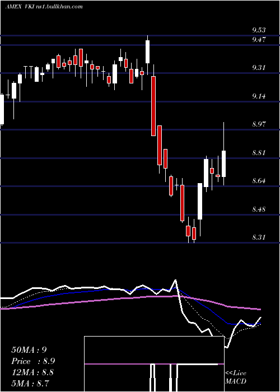
Task: Click the MACD histogram box
Action: (x=154, y=364)
